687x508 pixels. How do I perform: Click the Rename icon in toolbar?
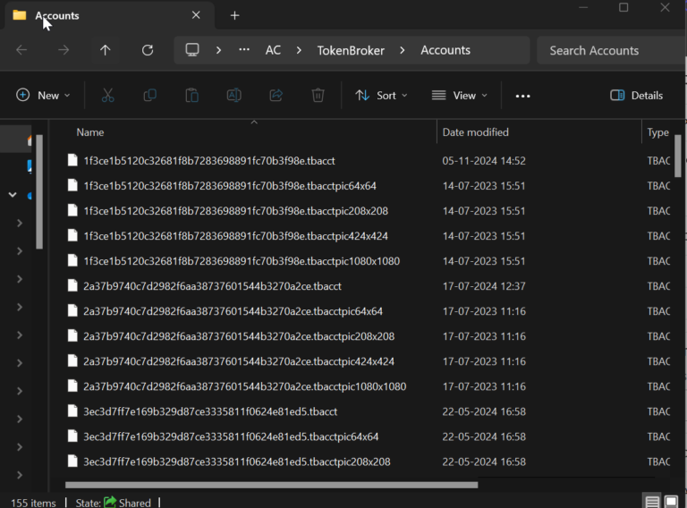[233, 96]
